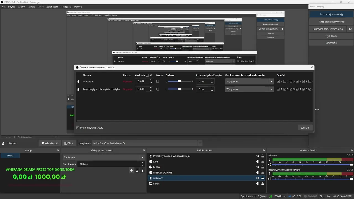Open transition options three-dot menu
Viewport: 354px width, 199px height.
142,170
